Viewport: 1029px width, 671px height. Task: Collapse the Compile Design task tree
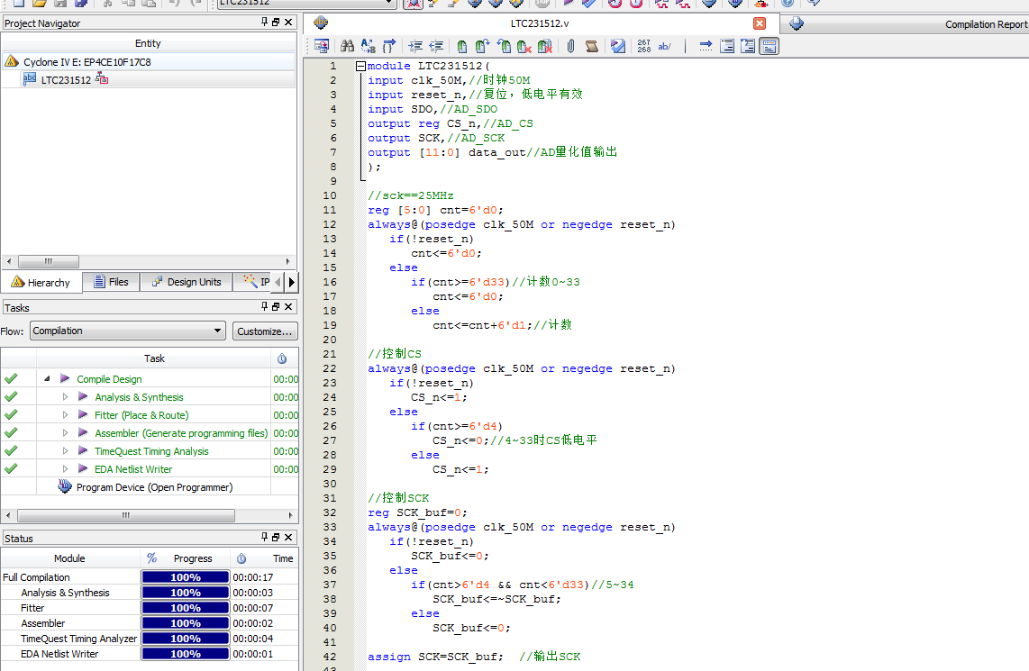tap(47, 379)
